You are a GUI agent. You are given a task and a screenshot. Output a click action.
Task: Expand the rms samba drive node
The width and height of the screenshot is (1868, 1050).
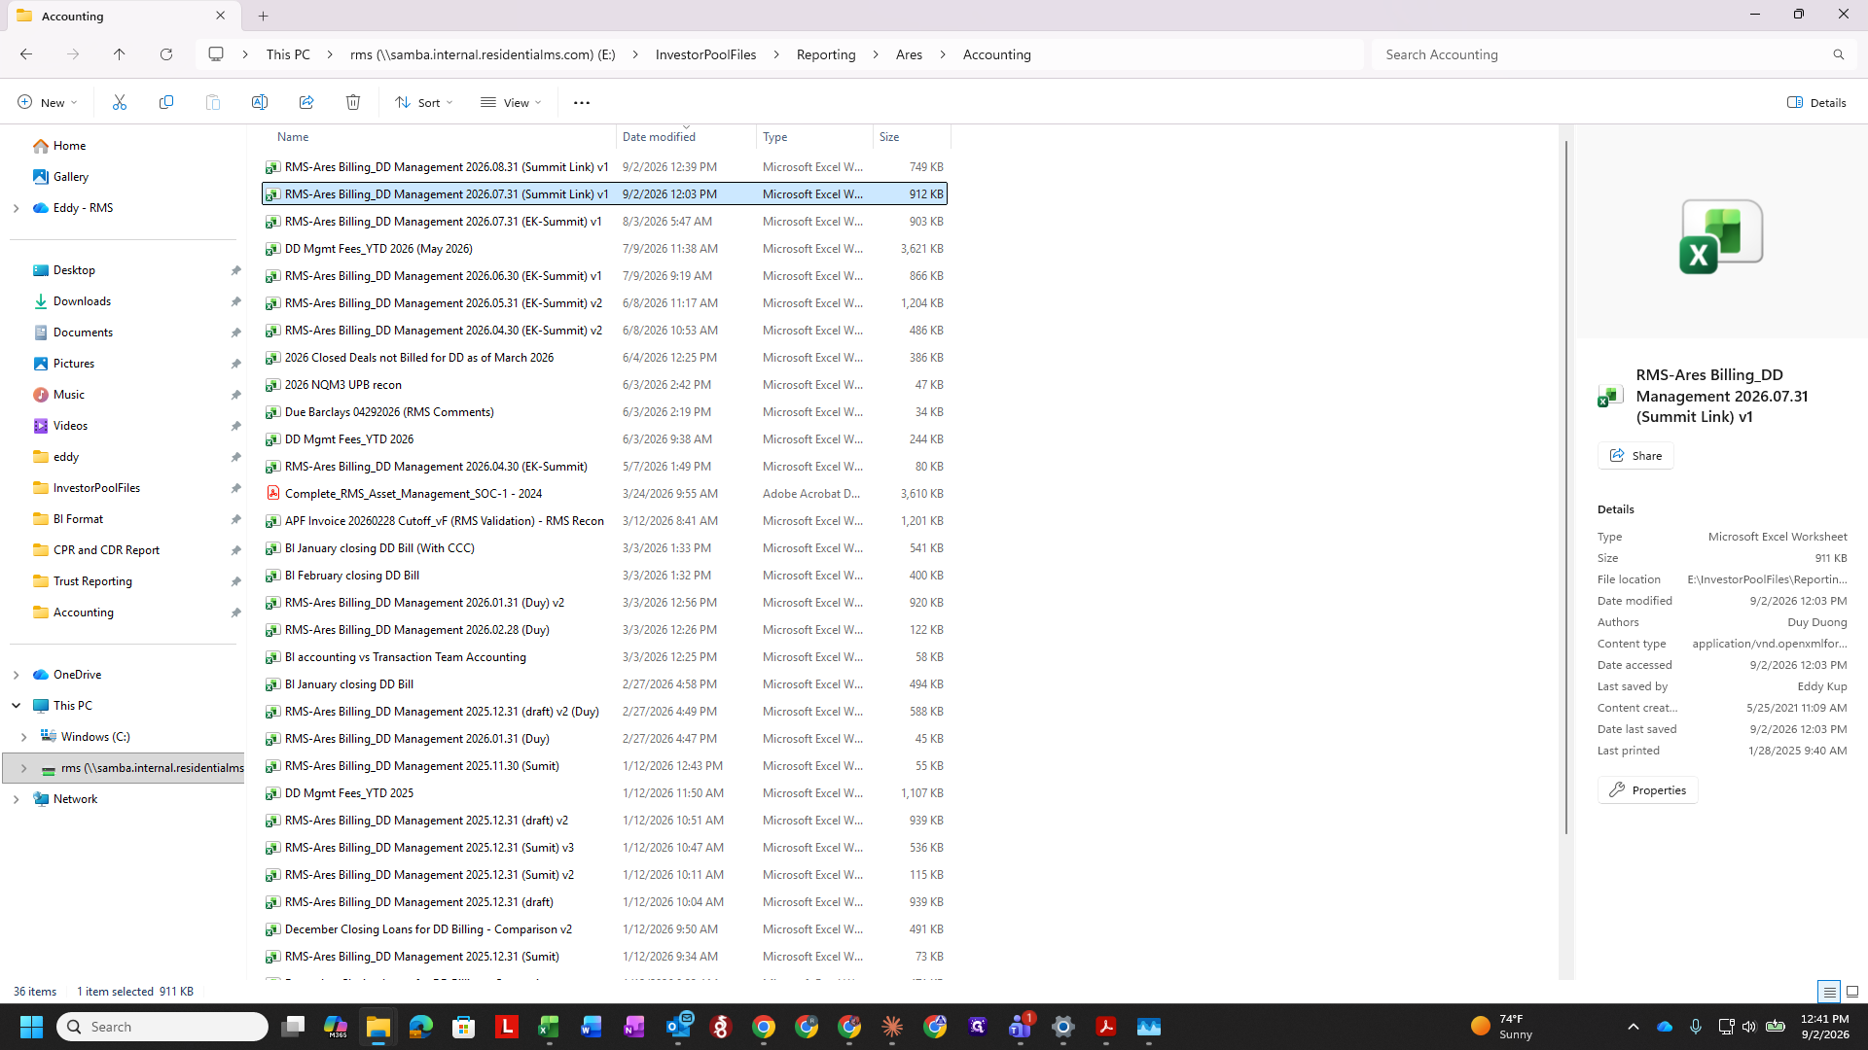pos(23,768)
